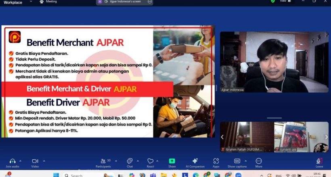Expand the React options caret
The image size is (331, 177).
point(157,161)
